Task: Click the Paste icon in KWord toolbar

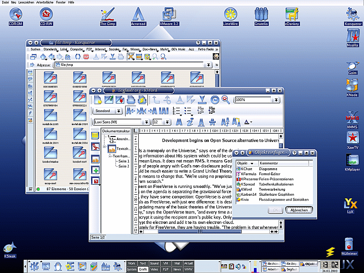Action: click(202, 100)
